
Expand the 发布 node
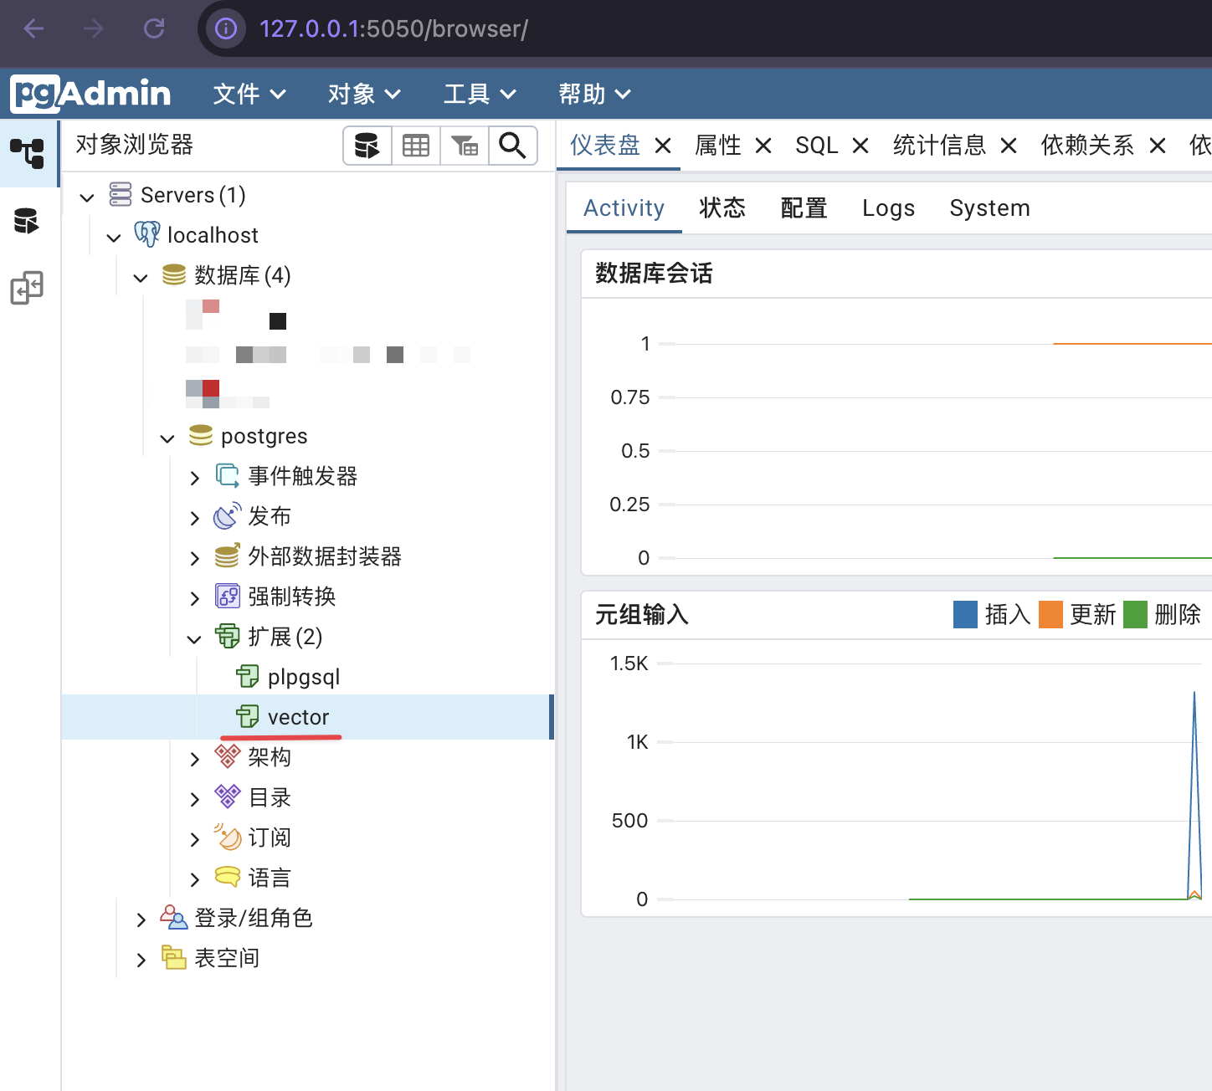point(194,518)
